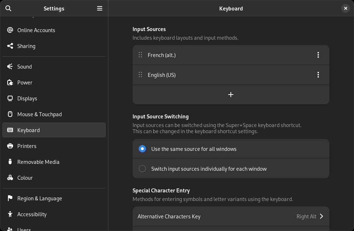Click the English (US) drag handle
354x231 pixels.
point(140,75)
